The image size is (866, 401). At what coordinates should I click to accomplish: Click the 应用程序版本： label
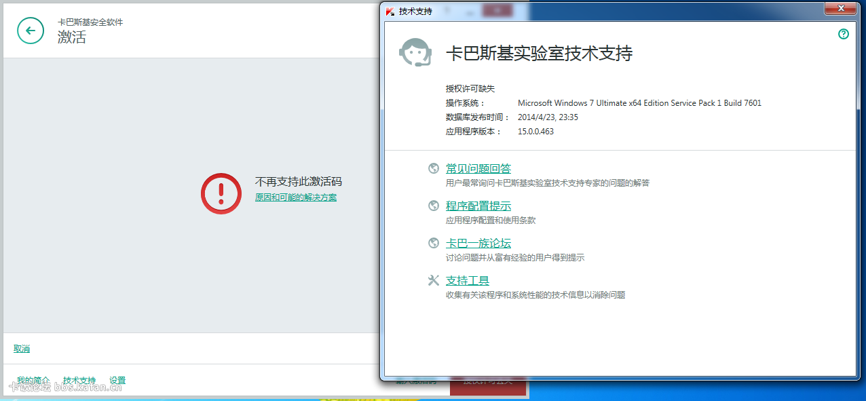474,132
